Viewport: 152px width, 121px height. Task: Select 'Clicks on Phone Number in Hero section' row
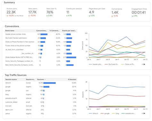pos(41,42)
